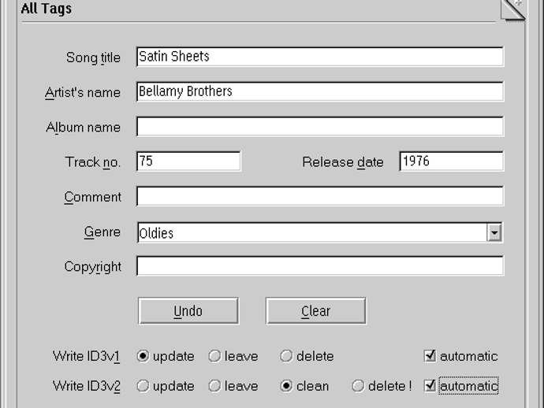Click the Write ID3v2 label
This screenshot has height=408, width=544.
pyautogui.click(x=87, y=386)
